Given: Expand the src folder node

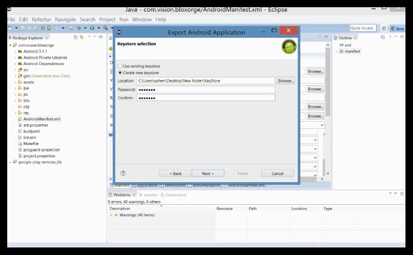Looking at the screenshot, I should click(15, 70).
